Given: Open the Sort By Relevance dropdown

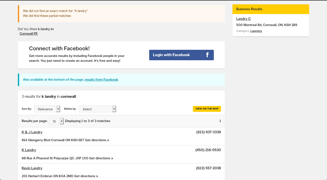Looking at the screenshot, I should point(47,109).
